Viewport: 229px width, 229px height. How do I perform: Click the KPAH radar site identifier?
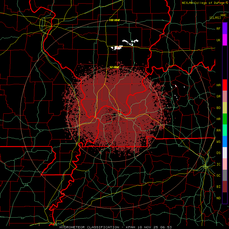point(130,227)
